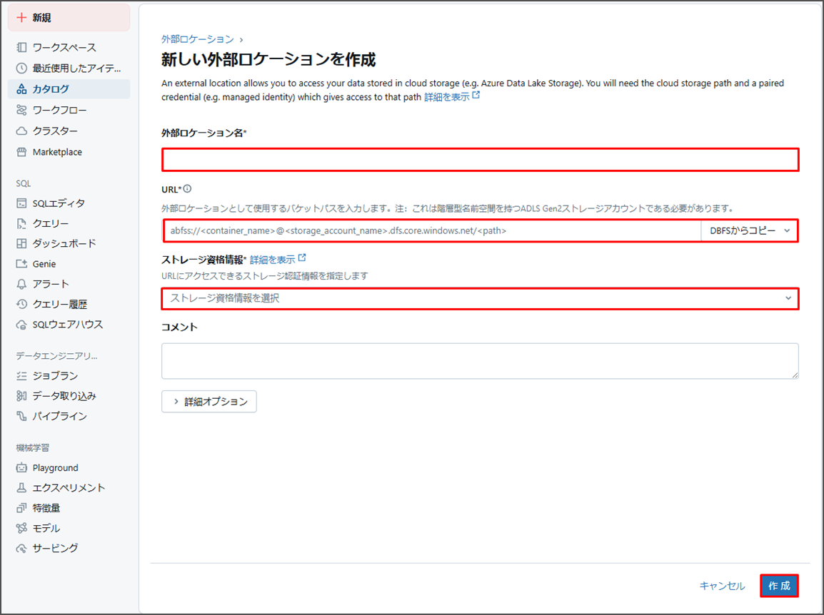
Task: Open エクスペリメント in the sidebar
Action: coord(69,487)
